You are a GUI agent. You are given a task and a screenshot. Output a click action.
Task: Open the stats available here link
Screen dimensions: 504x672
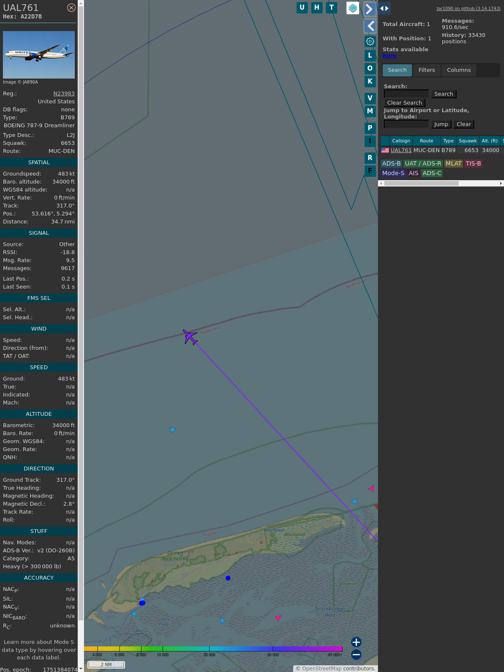tap(389, 56)
